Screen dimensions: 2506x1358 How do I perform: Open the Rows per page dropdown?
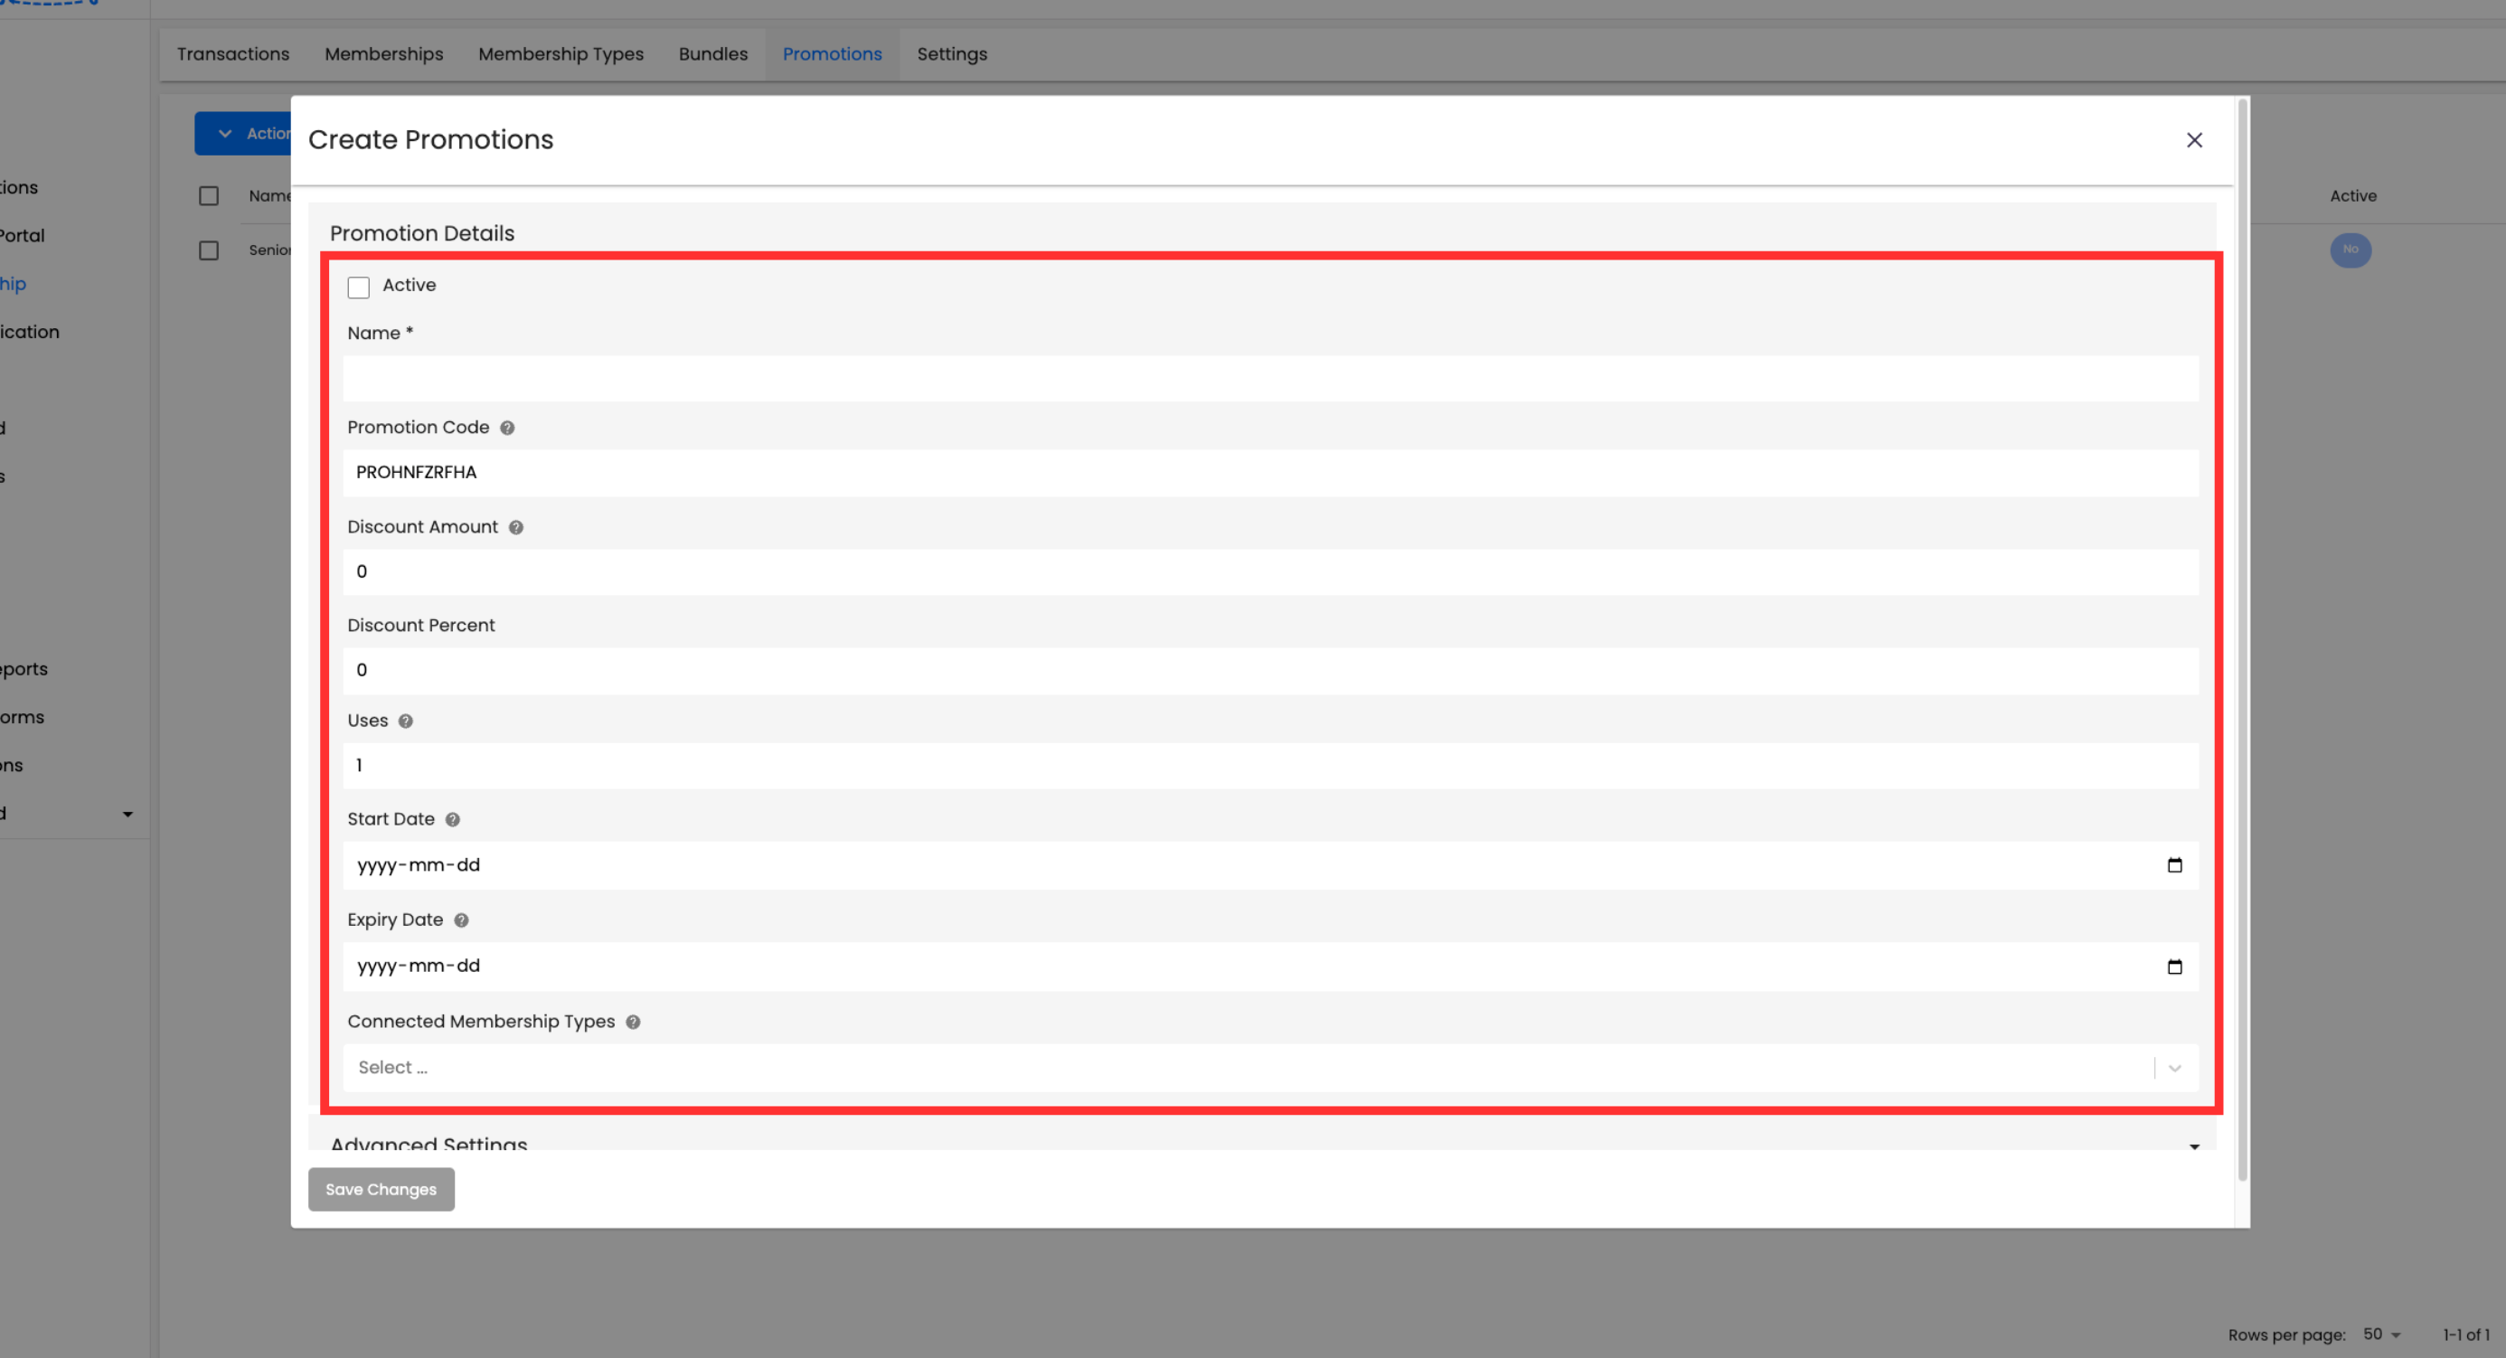(x=2382, y=1334)
